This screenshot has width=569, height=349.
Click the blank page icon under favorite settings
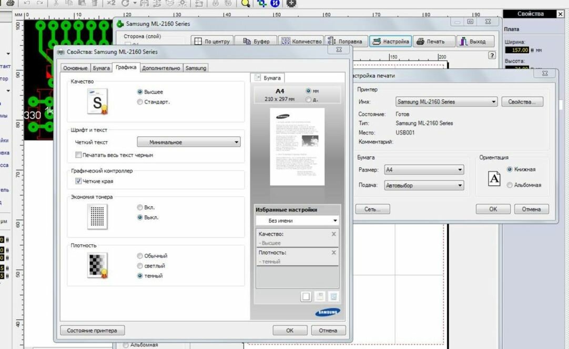pyautogui.click(x=306, y=296)
